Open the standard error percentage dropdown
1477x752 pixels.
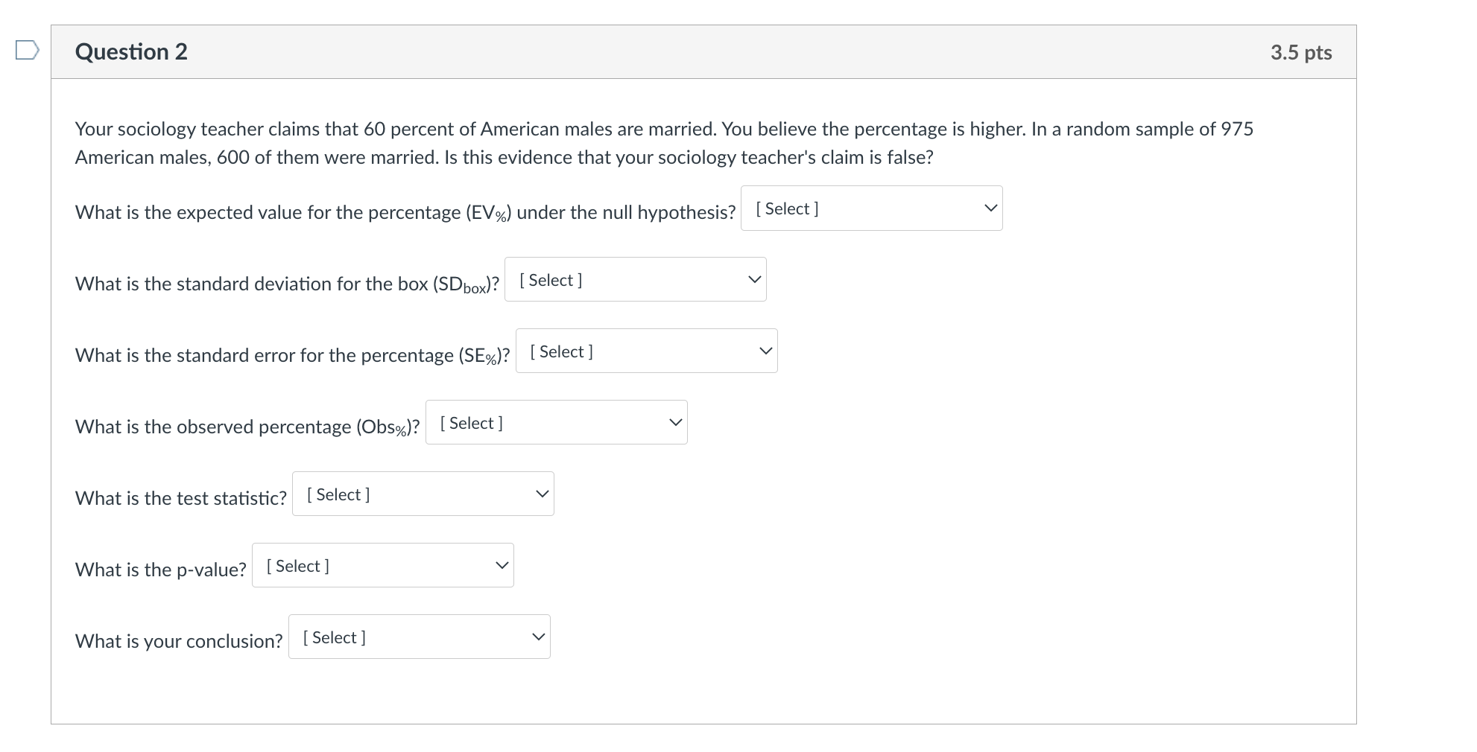pos(646,351)
